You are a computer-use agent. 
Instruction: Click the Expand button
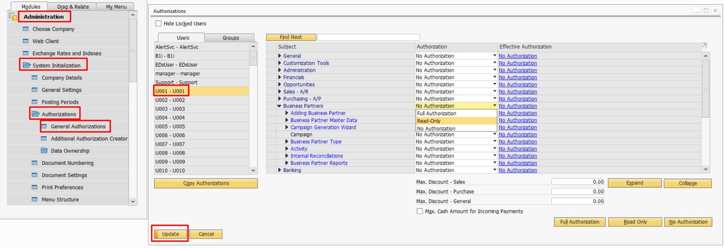click(x=634, y=183)
